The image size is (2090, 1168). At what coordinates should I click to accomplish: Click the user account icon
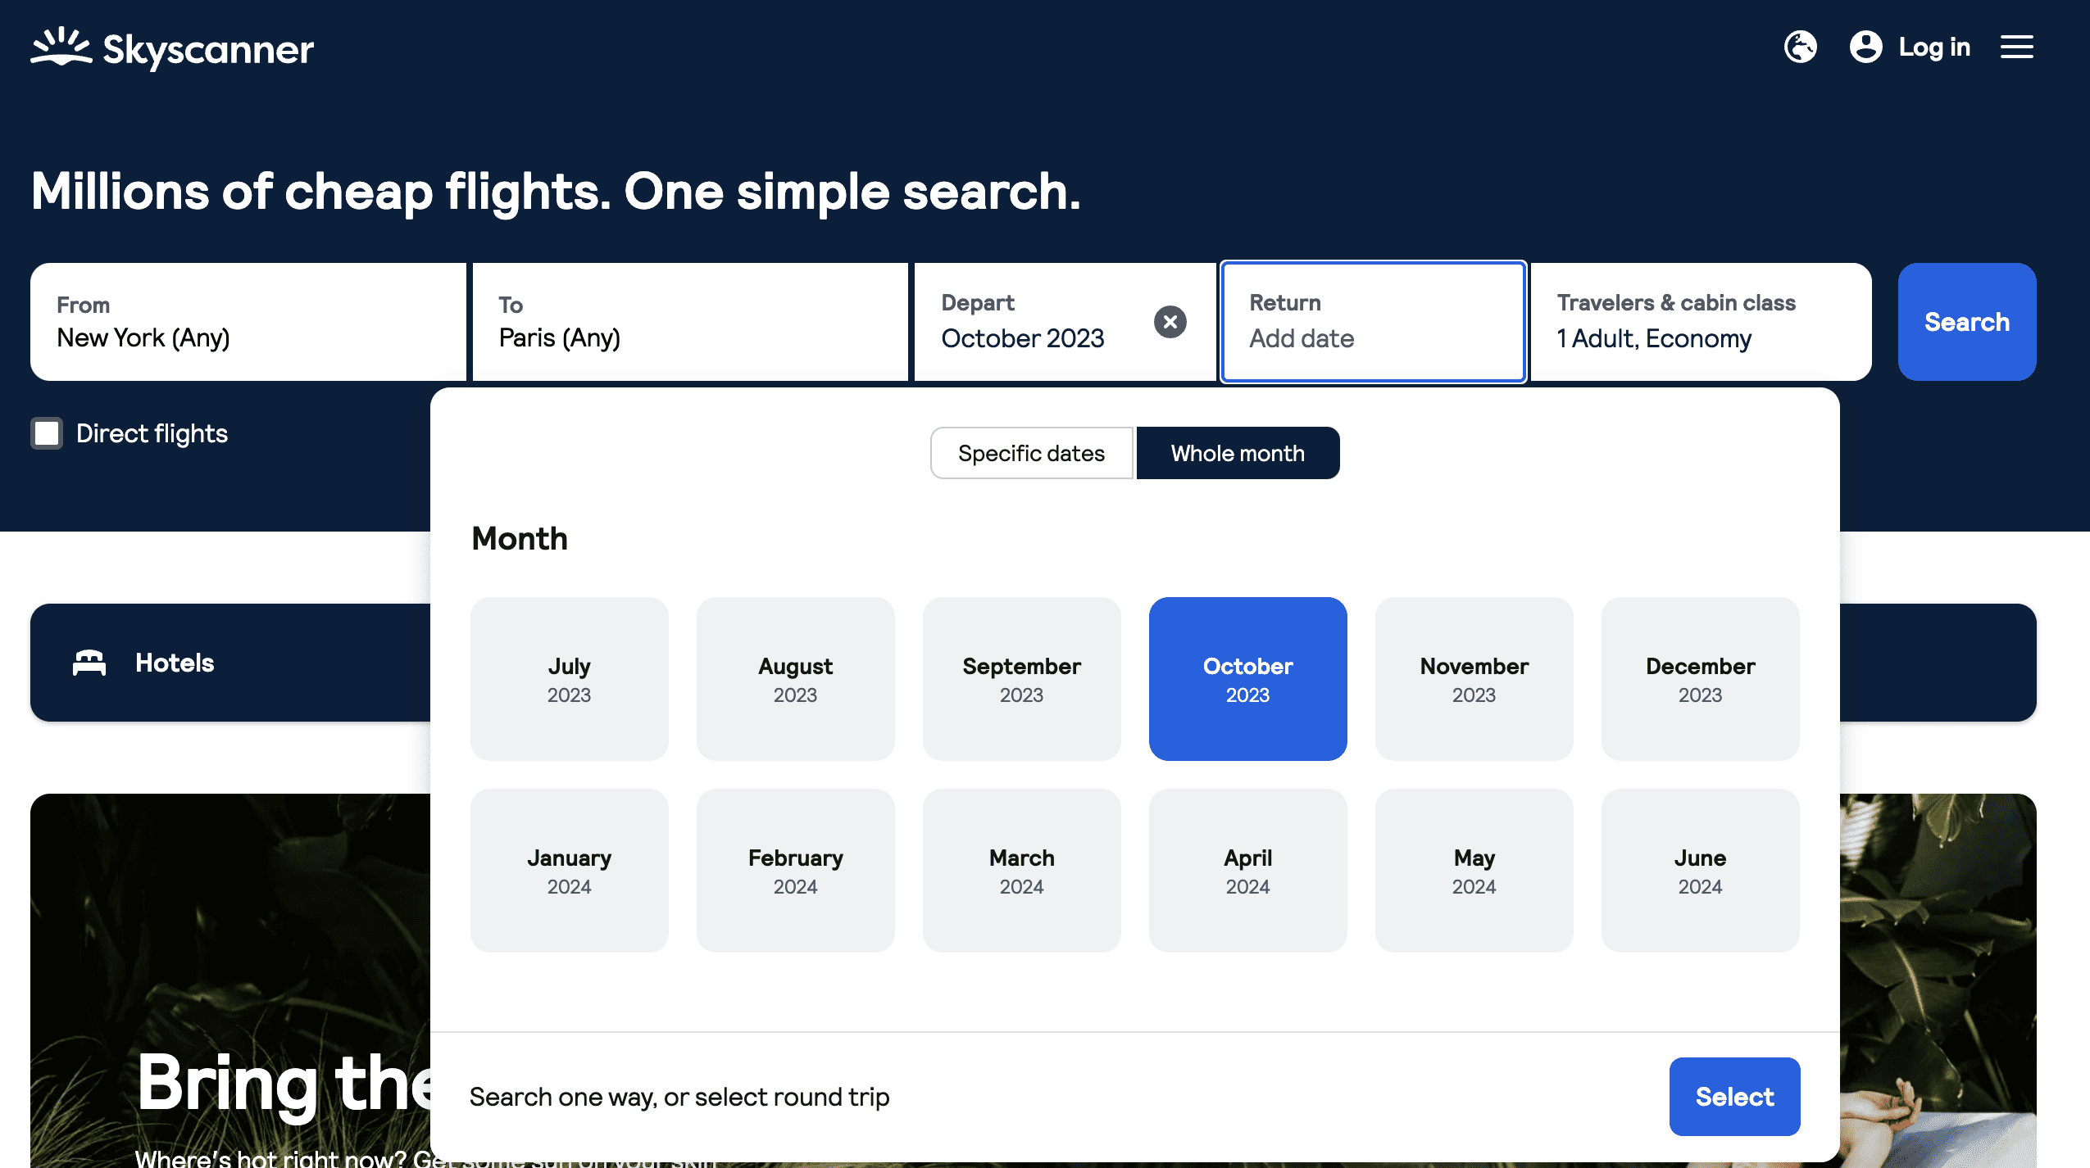click(x=1865, y=46)
